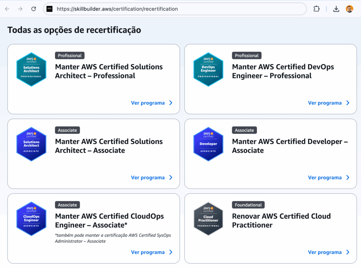Focus the skillbuilder.aws URL address bar
The image size is (361, 268).
click(x=175, y=9)
